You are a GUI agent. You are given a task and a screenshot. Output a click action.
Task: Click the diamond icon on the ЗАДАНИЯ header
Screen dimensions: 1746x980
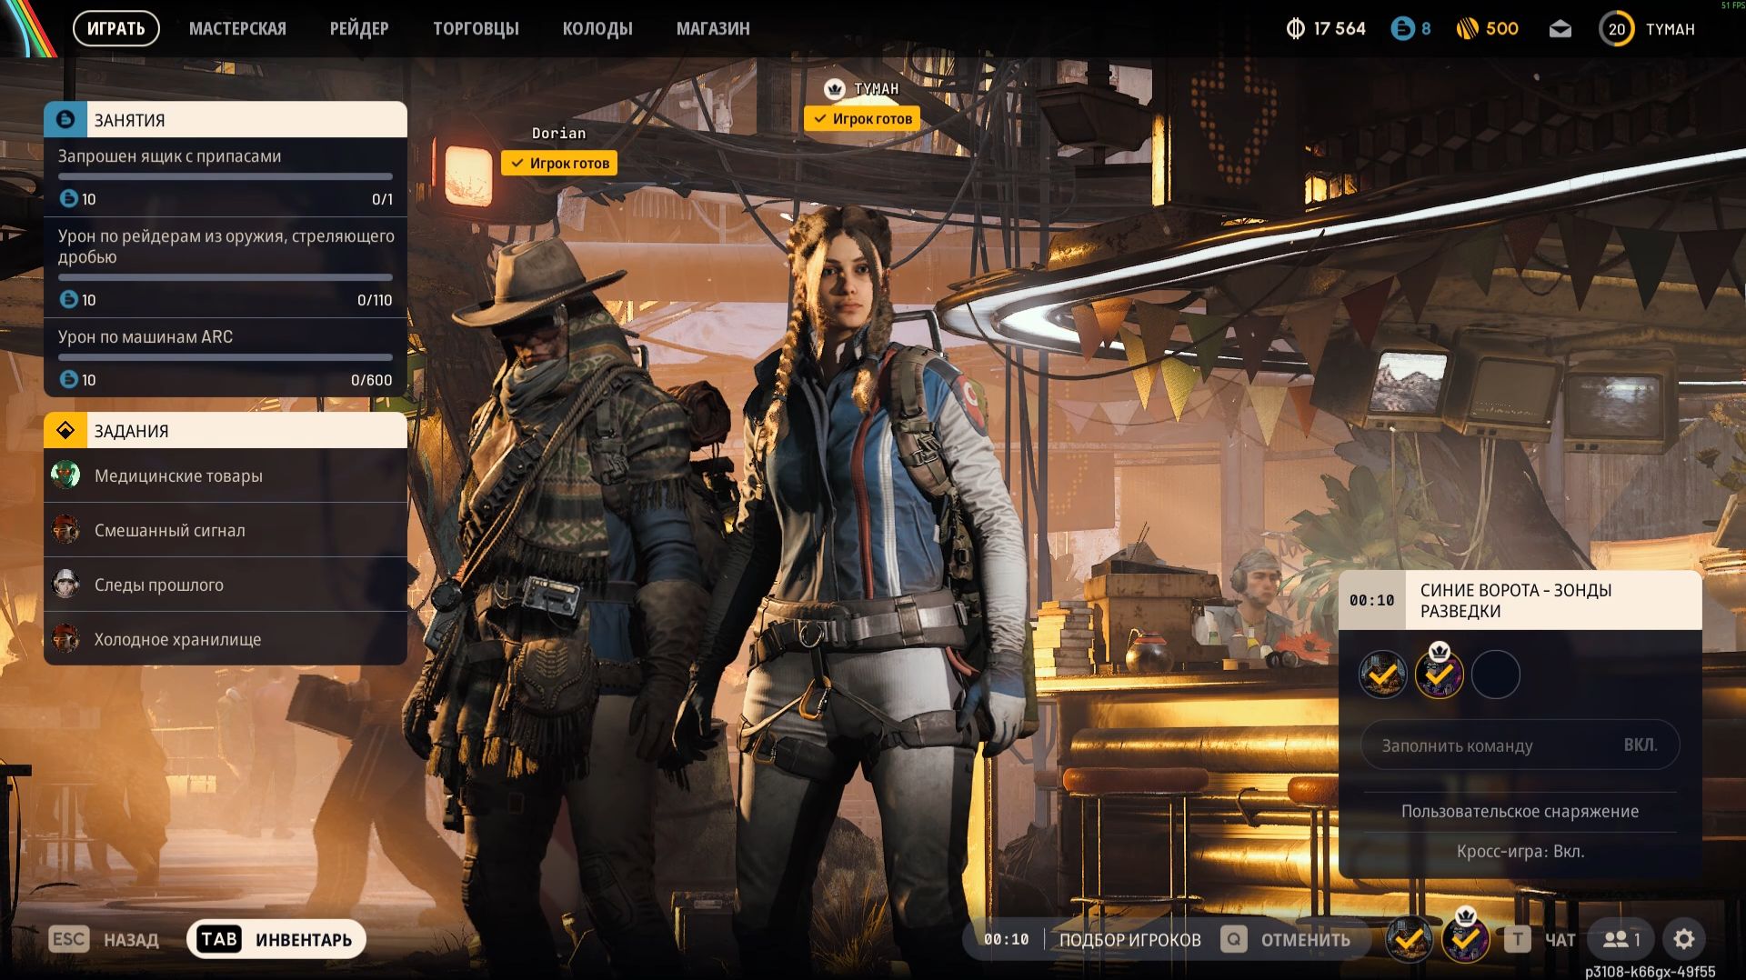pos(65,429)
